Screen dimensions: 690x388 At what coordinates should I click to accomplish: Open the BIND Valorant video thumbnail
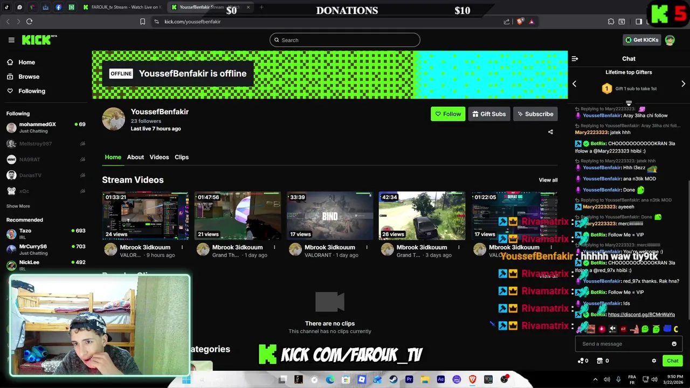[x=330, y=216]
